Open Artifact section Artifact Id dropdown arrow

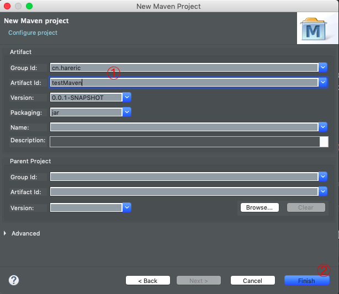323,82
